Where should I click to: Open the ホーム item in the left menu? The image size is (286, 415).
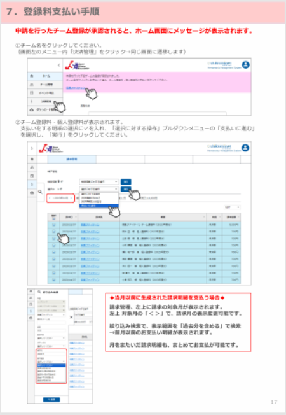[x=45, y=76]
